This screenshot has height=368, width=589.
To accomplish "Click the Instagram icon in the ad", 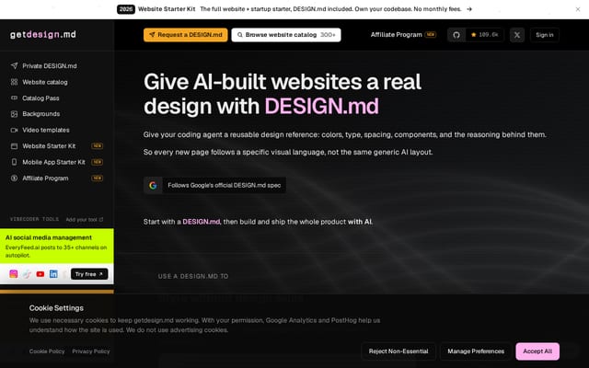I will tap(14, 274).
